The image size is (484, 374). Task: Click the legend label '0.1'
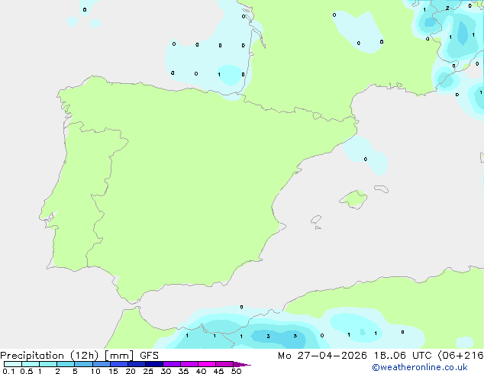pos(8,371)
